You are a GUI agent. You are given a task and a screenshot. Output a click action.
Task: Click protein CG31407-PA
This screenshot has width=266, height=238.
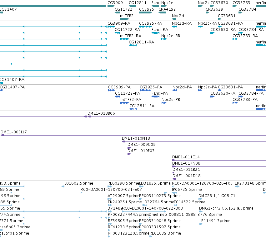tap(12, 87)
